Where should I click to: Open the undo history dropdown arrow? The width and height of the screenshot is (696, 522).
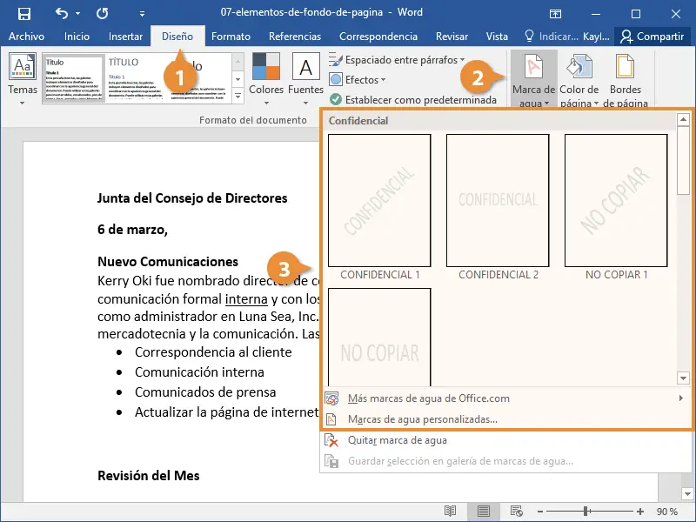[77, 13]
